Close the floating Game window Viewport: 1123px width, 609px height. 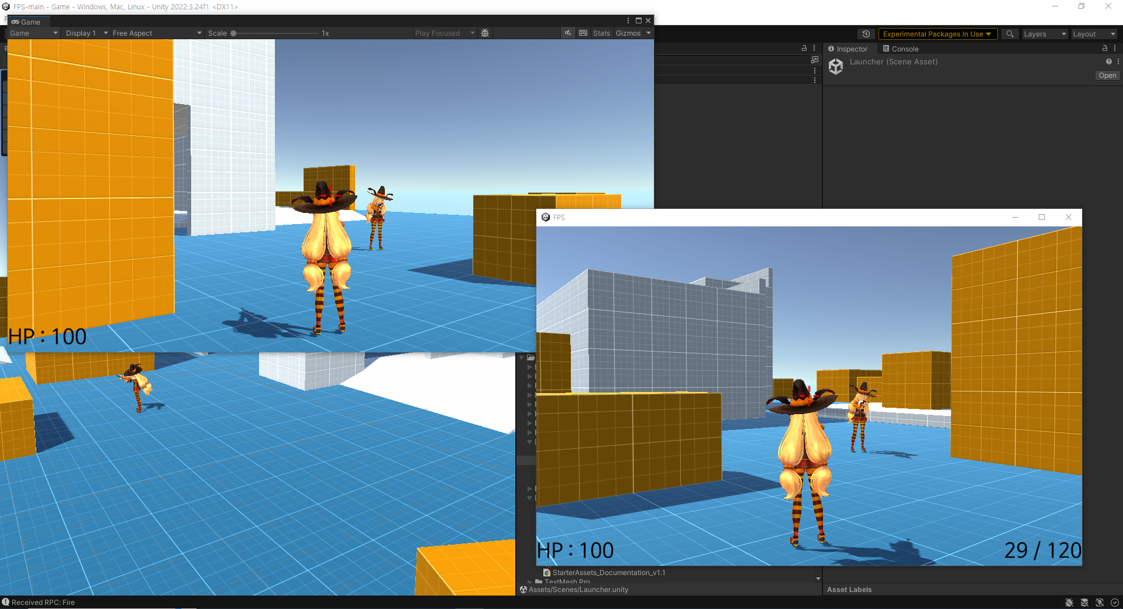(648, 20)
